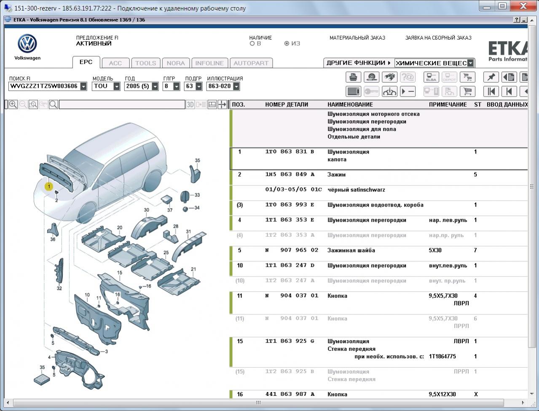Click МАТЕРИАЛЬНЫЙ ЗАКАЗ label
Viewport: 539px width, 411px height.
[x=357, y=38]
